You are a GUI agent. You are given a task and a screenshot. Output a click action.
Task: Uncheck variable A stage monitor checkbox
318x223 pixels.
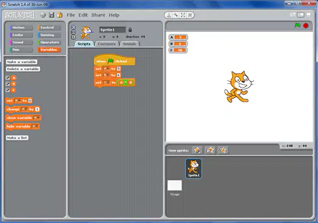(x=8, y=77)
